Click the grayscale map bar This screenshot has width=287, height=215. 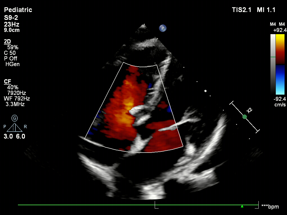point(273,64)
